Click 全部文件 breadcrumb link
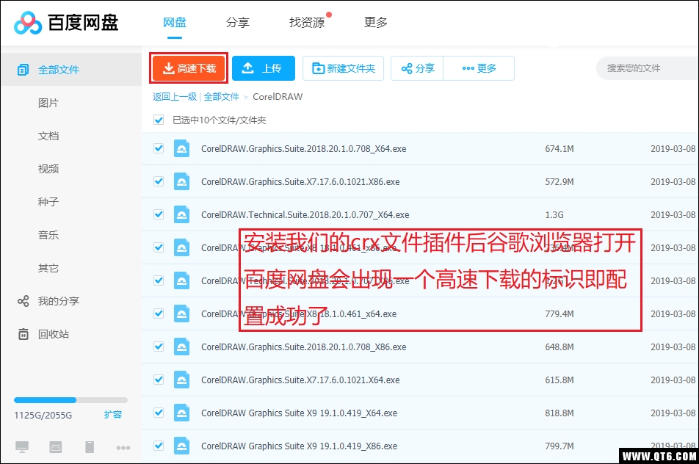Image resolution: width=699 pixels, height=464 pixels. 222,97
